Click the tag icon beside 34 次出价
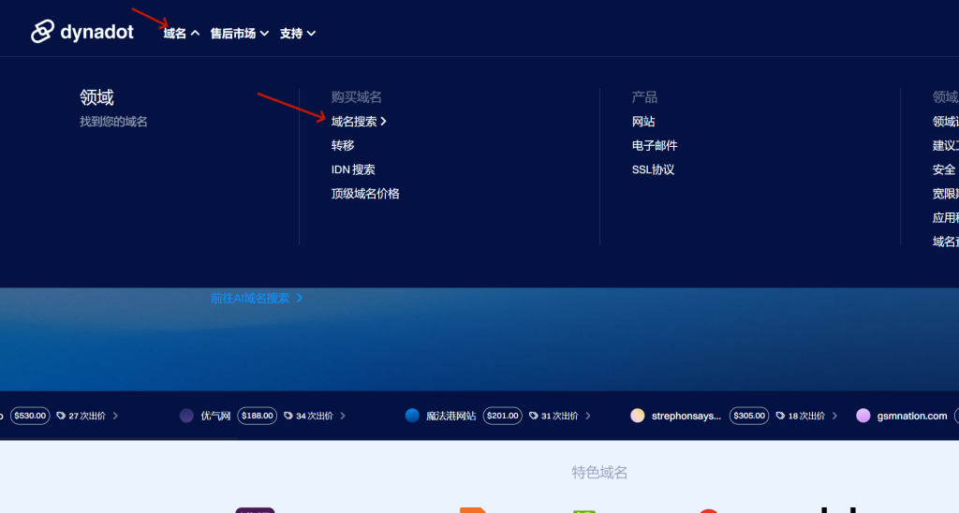959x513 pixels. coord(288,416)
